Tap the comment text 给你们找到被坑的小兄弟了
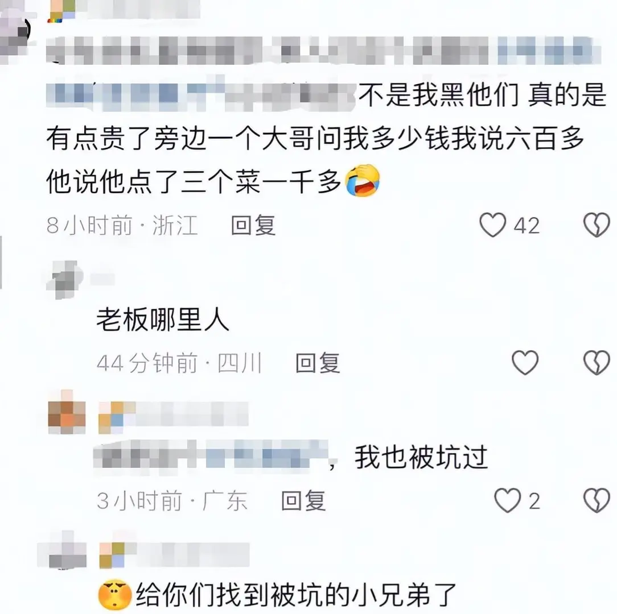The height and width of the screenshot is (614, 617). [296, 594]
